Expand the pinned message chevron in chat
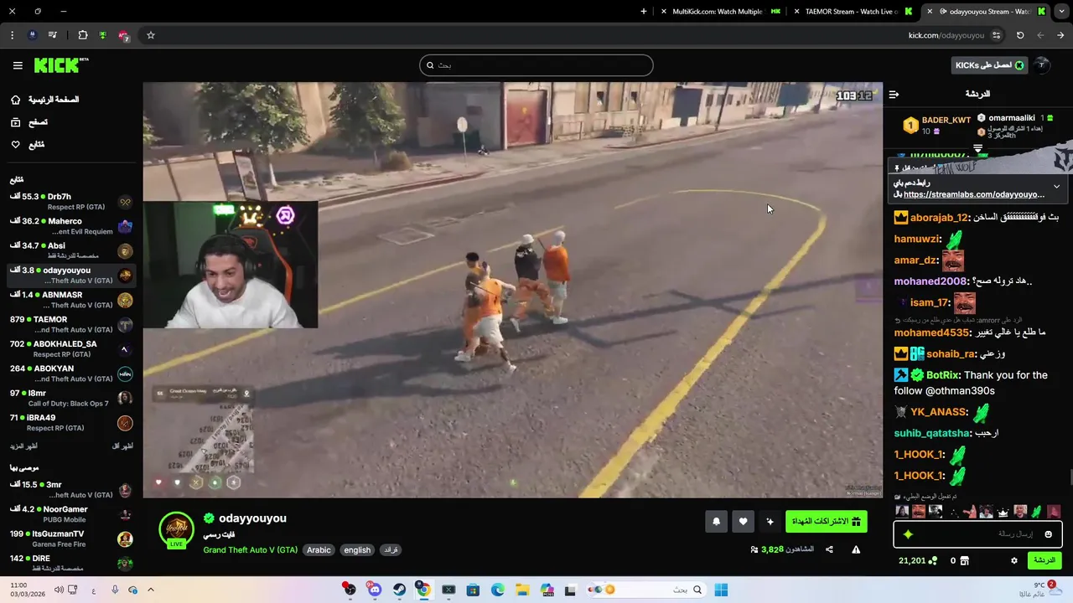The image size is (1073, 603). [x=1056, y=186]
